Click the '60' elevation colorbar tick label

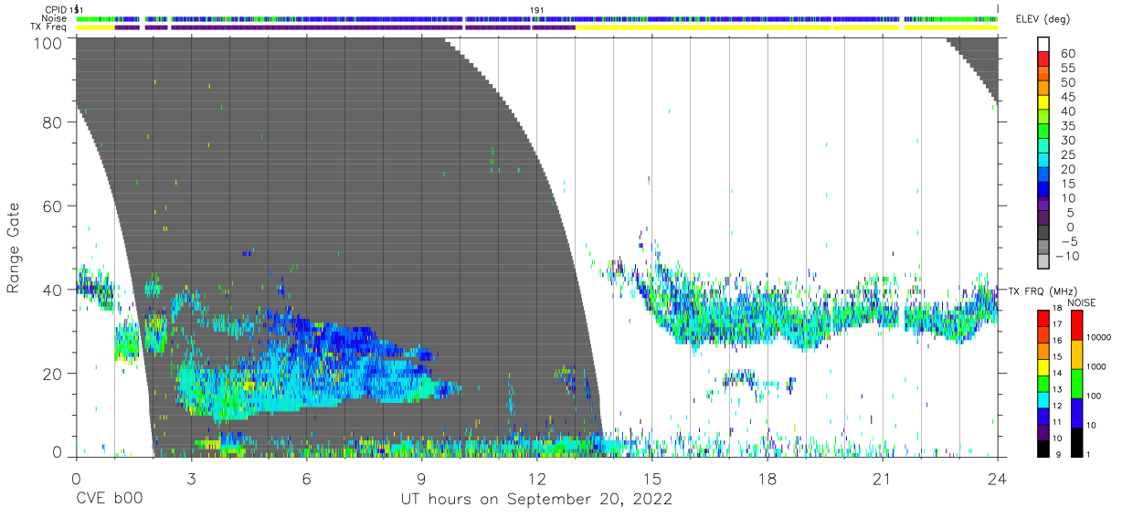click(x=1066, y=54)
